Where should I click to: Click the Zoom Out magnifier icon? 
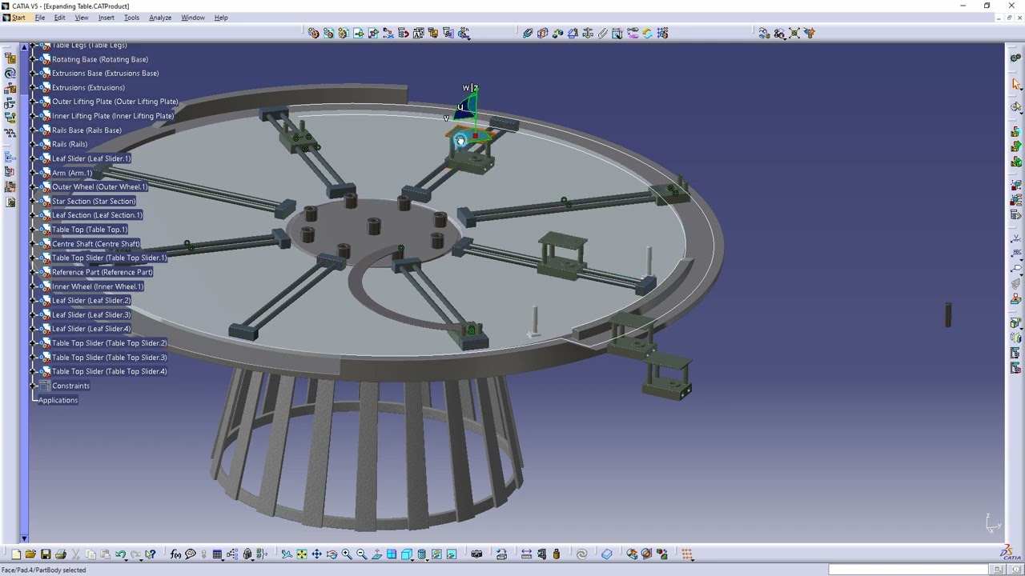(361, 554)
